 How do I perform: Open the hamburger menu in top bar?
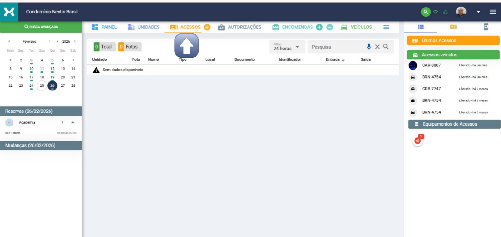tap(493, 12)
